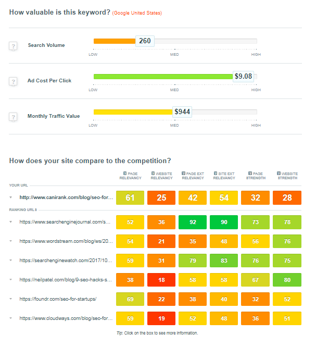This screenshot has height=346, width=316.
Task: Expand the searchenginejournal.com row arrow
Action: tap(10, 222)
